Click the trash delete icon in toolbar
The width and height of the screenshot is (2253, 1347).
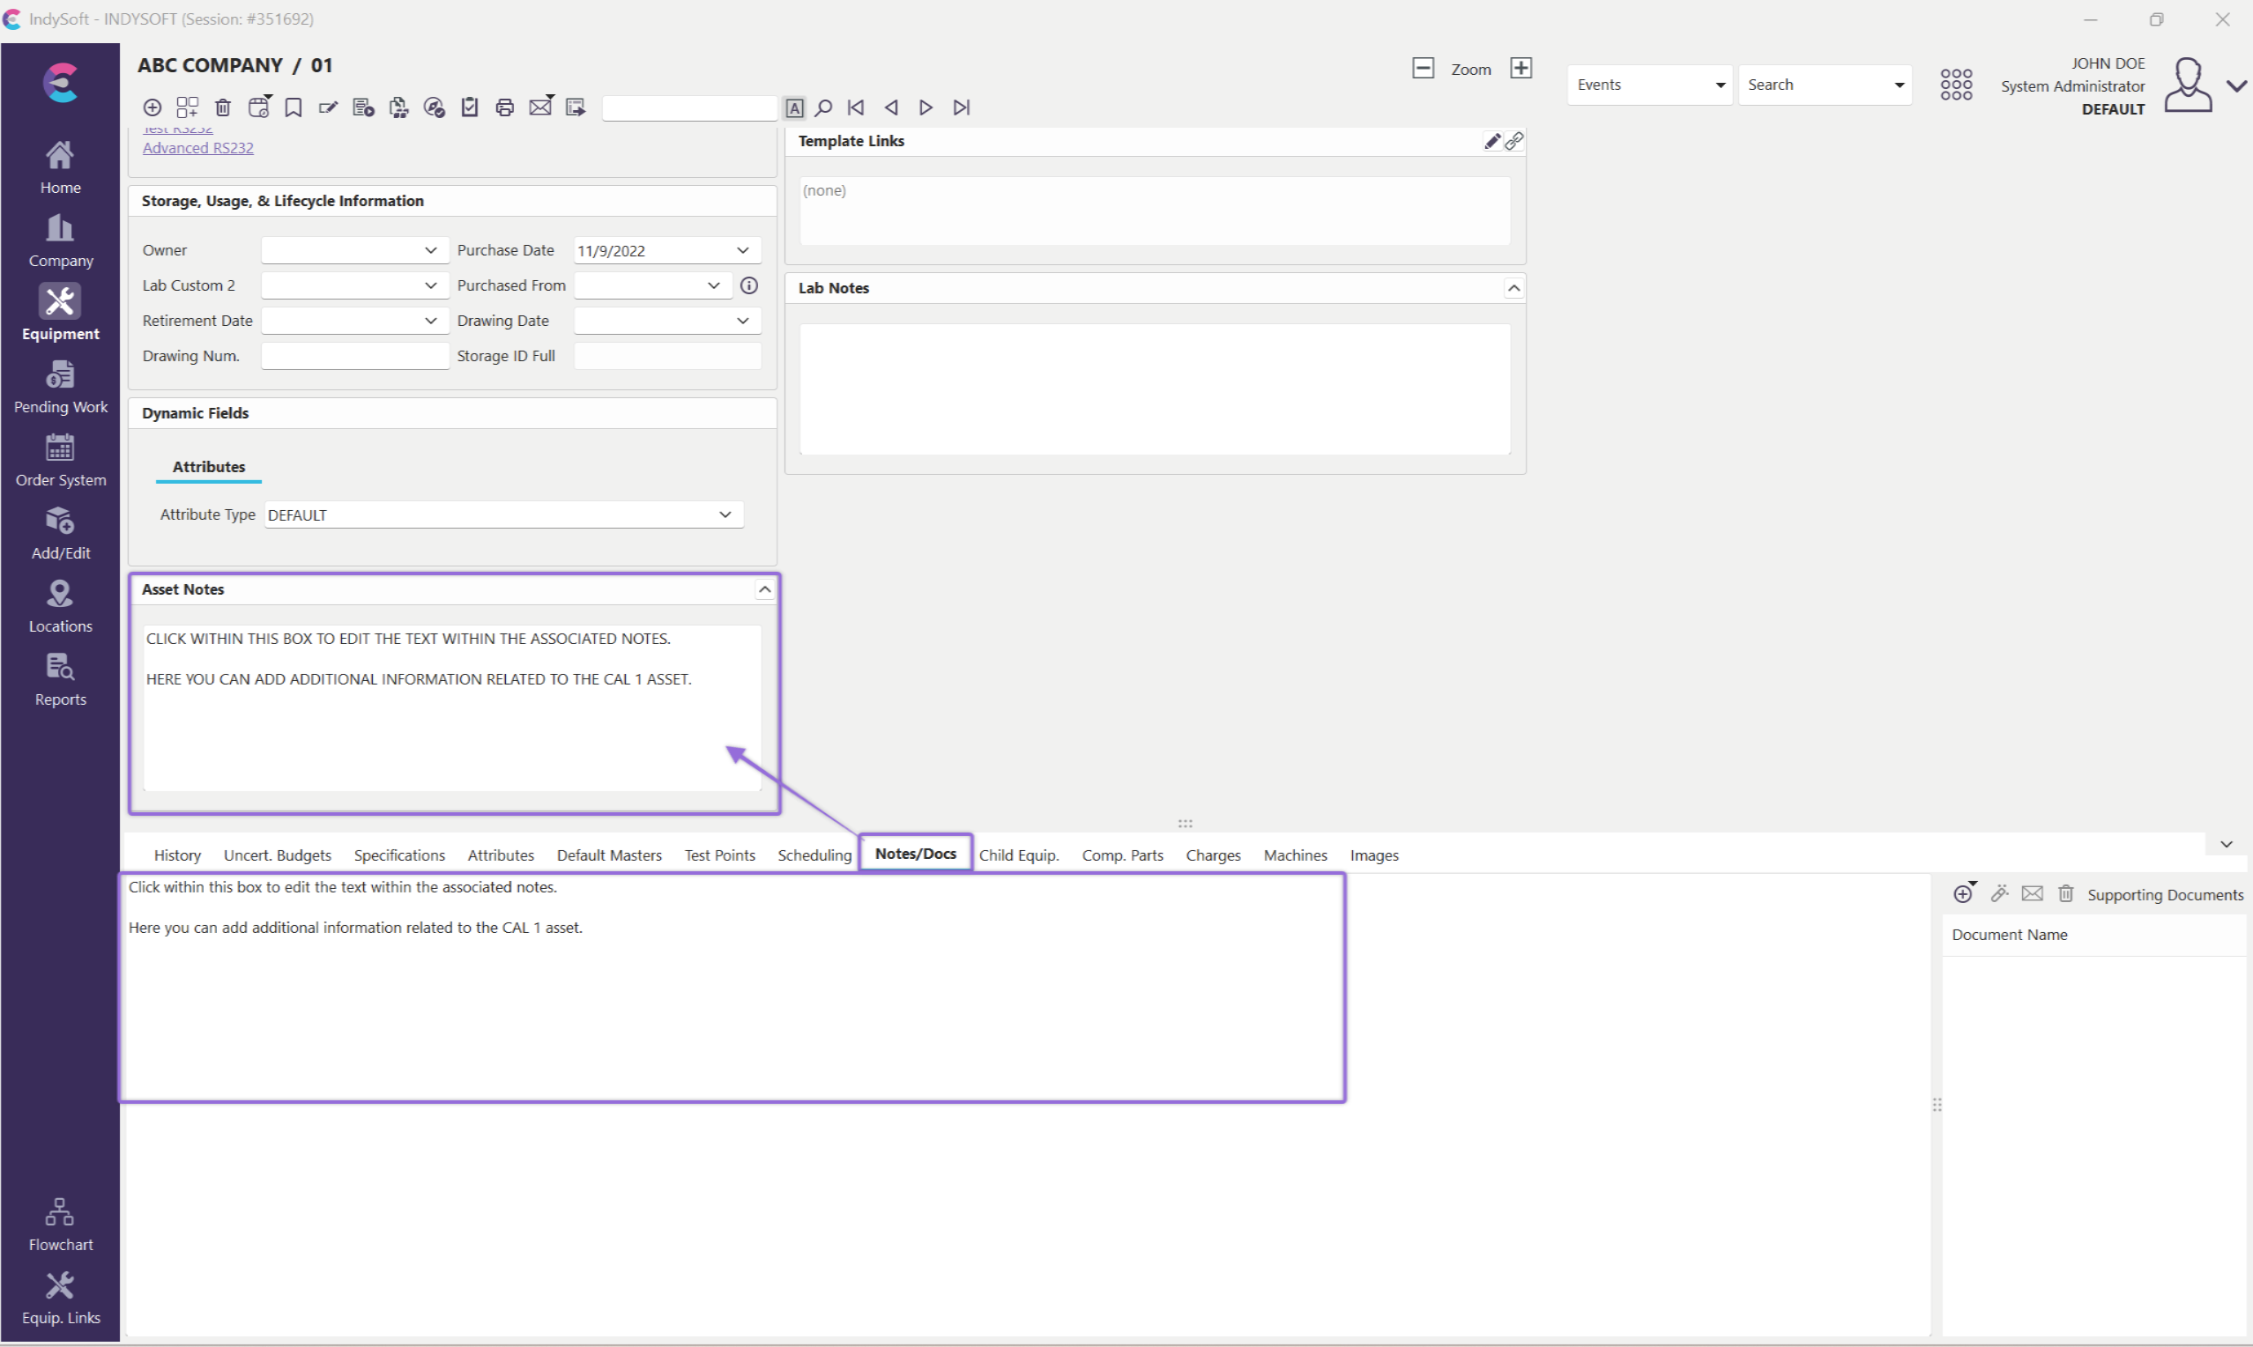point(222,108)
